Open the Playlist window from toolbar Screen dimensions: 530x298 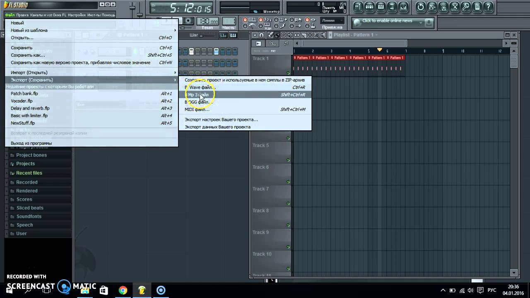[x=358, y=7]
